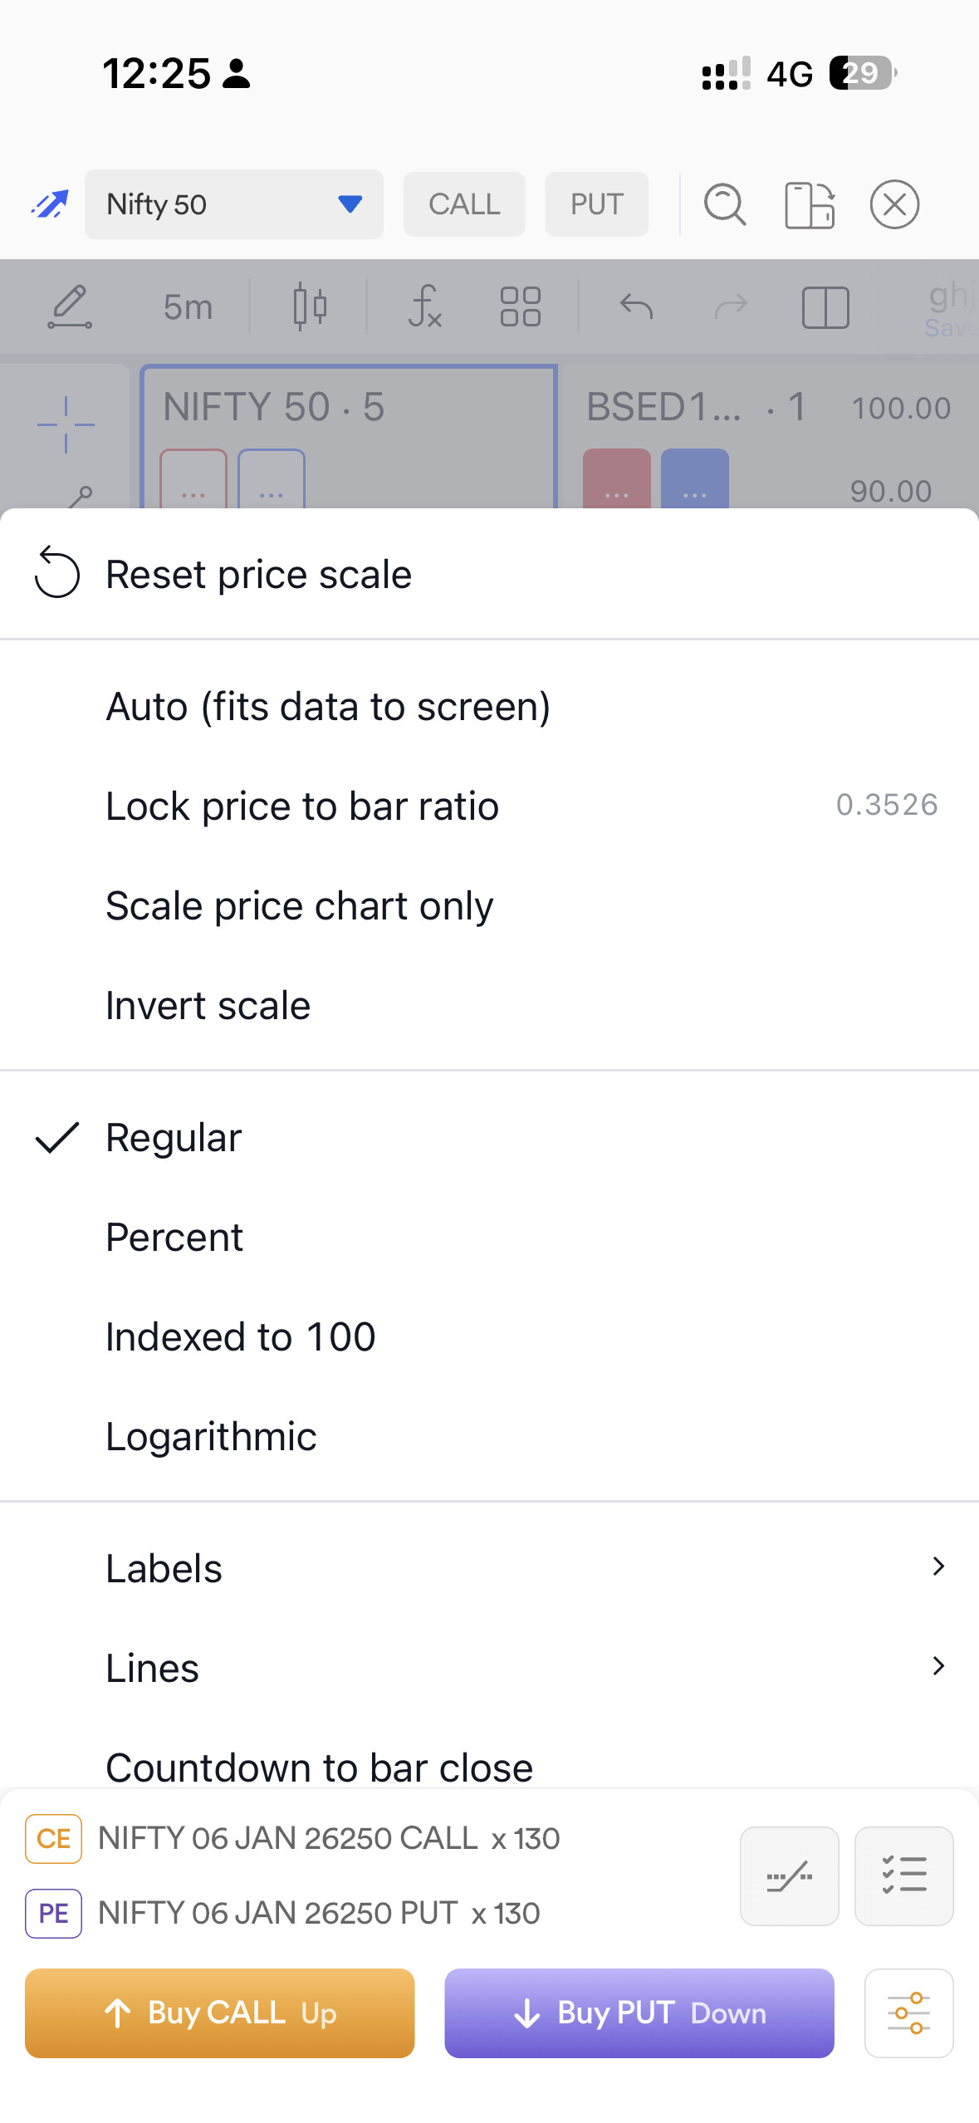The height and width of the screenshot is (2123, 979).
Task: Select the Regular scale mode
Action: 174,1138
